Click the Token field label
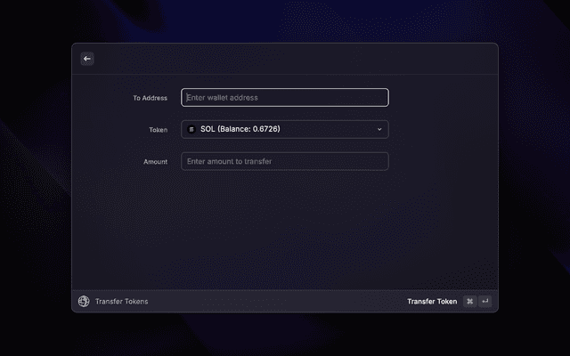The width and height of the screenshot is (570, 356). click(158, 130)
